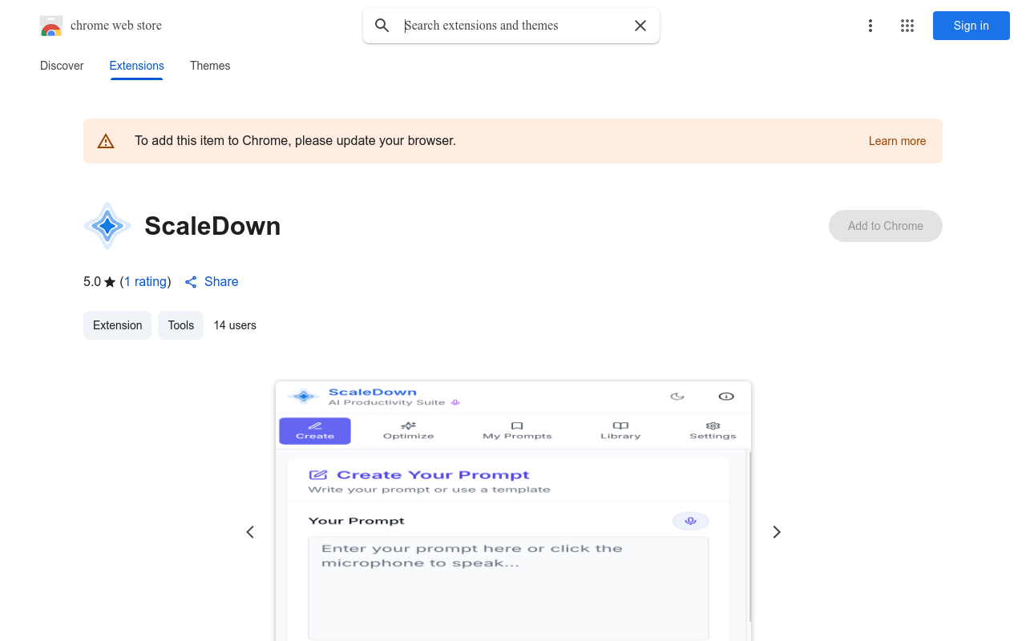Screen dimensions: 1026x641
Task: Open the Google apps grid
Action: [907, 26]
